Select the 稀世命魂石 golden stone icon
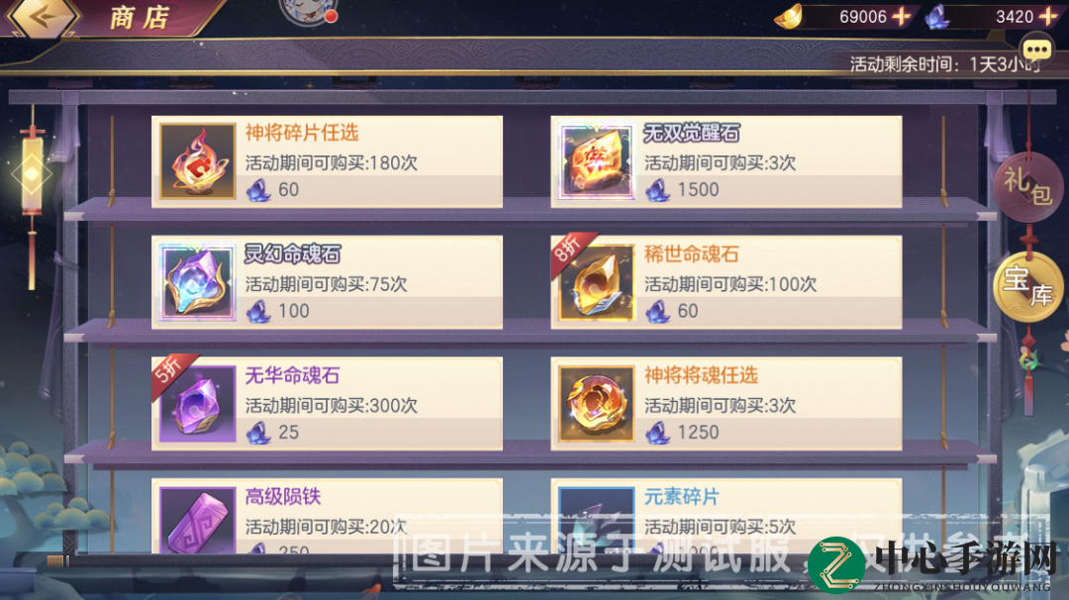 pyautogui.click(x=597, y=283)
